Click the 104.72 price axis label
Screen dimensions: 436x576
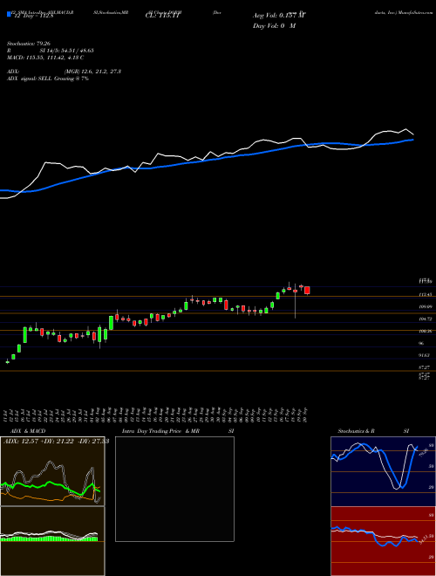(426, 319)
